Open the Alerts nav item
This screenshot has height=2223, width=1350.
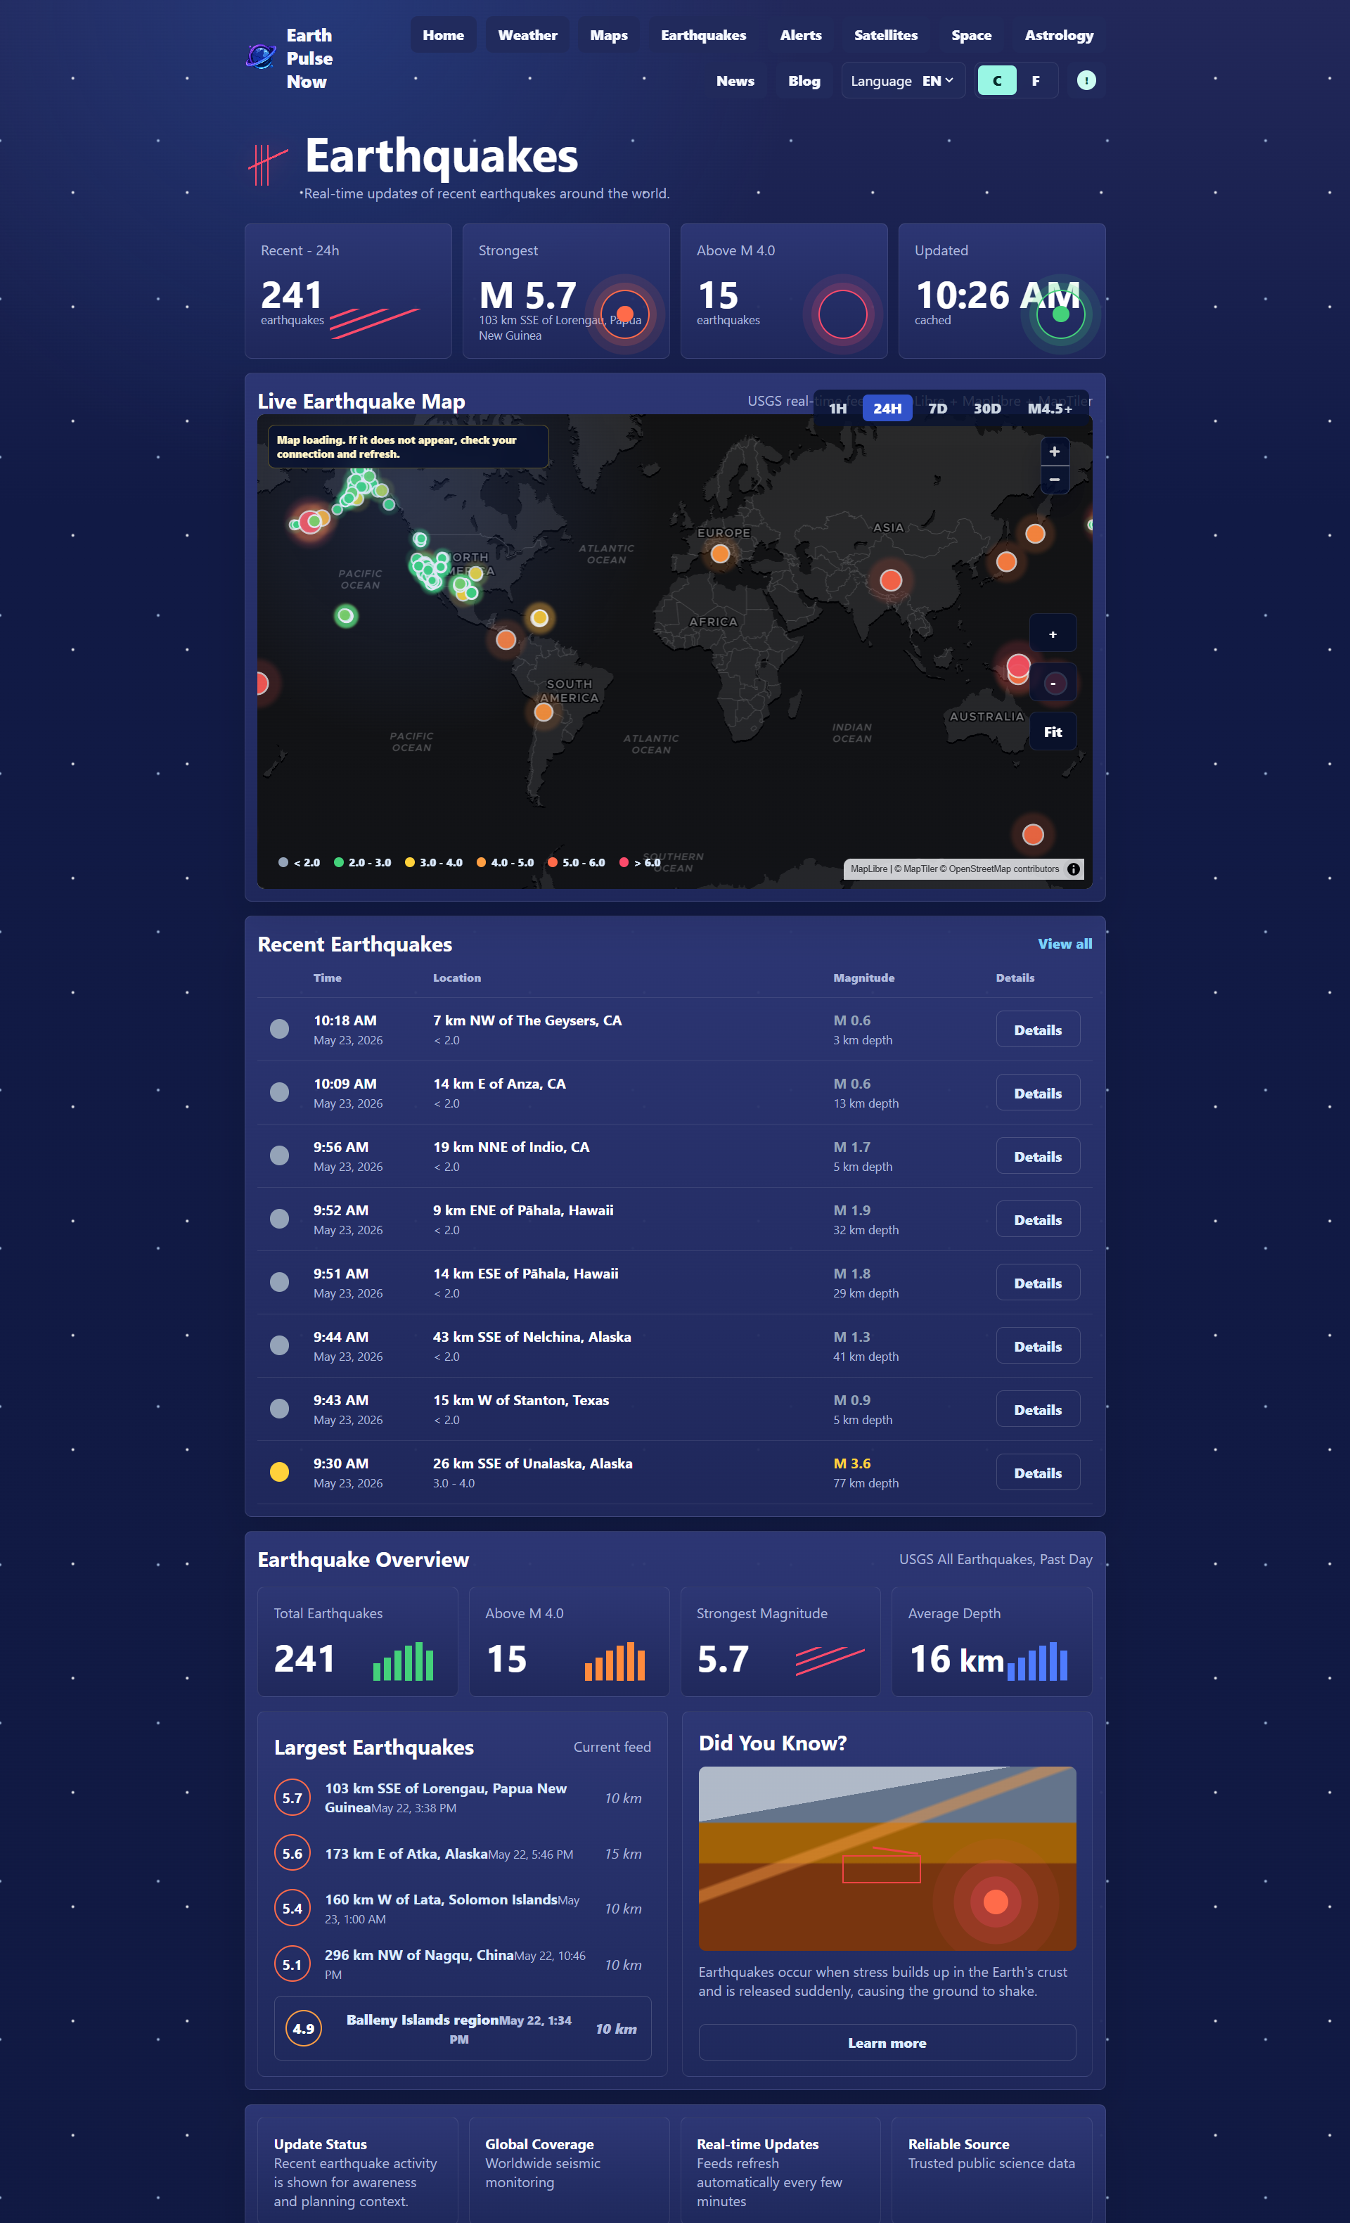801,35
